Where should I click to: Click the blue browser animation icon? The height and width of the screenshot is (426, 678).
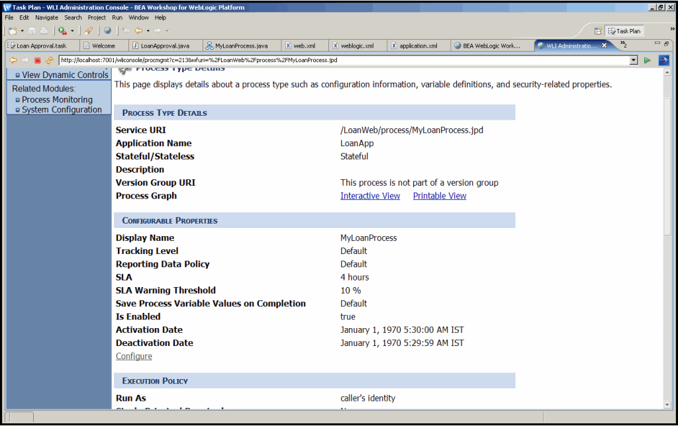[x=663, y=60]
